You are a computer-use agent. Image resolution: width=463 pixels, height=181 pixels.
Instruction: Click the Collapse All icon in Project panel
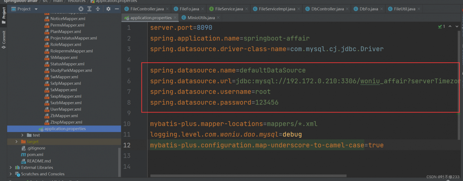click(98, 9)
